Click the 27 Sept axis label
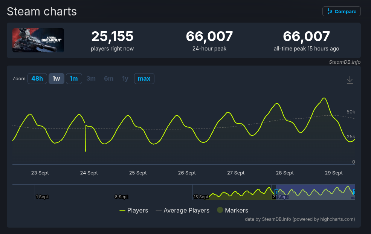 click(x=236, y=173)
